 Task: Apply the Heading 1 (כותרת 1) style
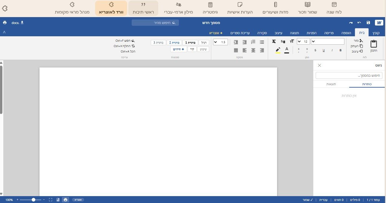point(190,43)
